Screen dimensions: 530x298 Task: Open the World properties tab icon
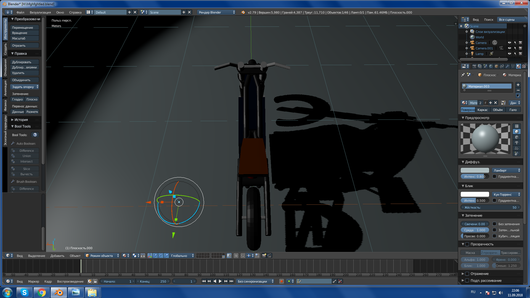[x=491, y=66]
